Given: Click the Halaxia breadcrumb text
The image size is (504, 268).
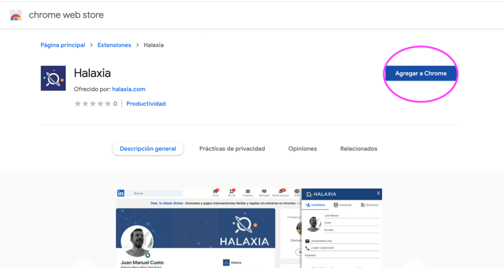Looking at the screenshot, I should 154,45.
